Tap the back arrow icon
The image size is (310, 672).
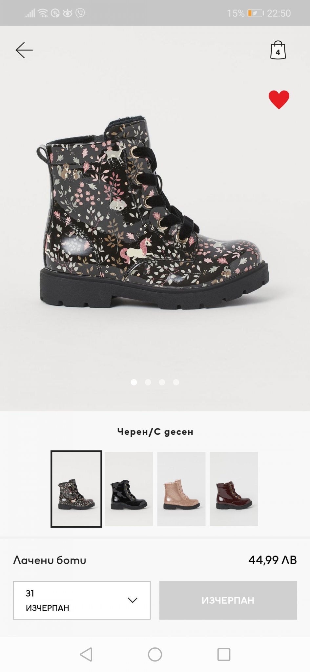point(24,50)
